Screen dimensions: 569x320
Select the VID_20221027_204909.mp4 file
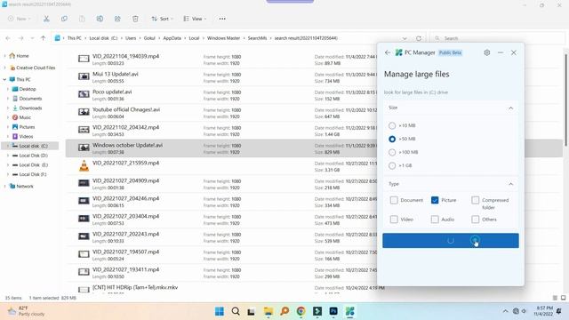point(125,180)
